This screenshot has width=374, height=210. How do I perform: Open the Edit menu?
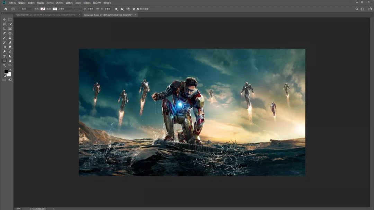pyautogui.click(x=22, y=3)
